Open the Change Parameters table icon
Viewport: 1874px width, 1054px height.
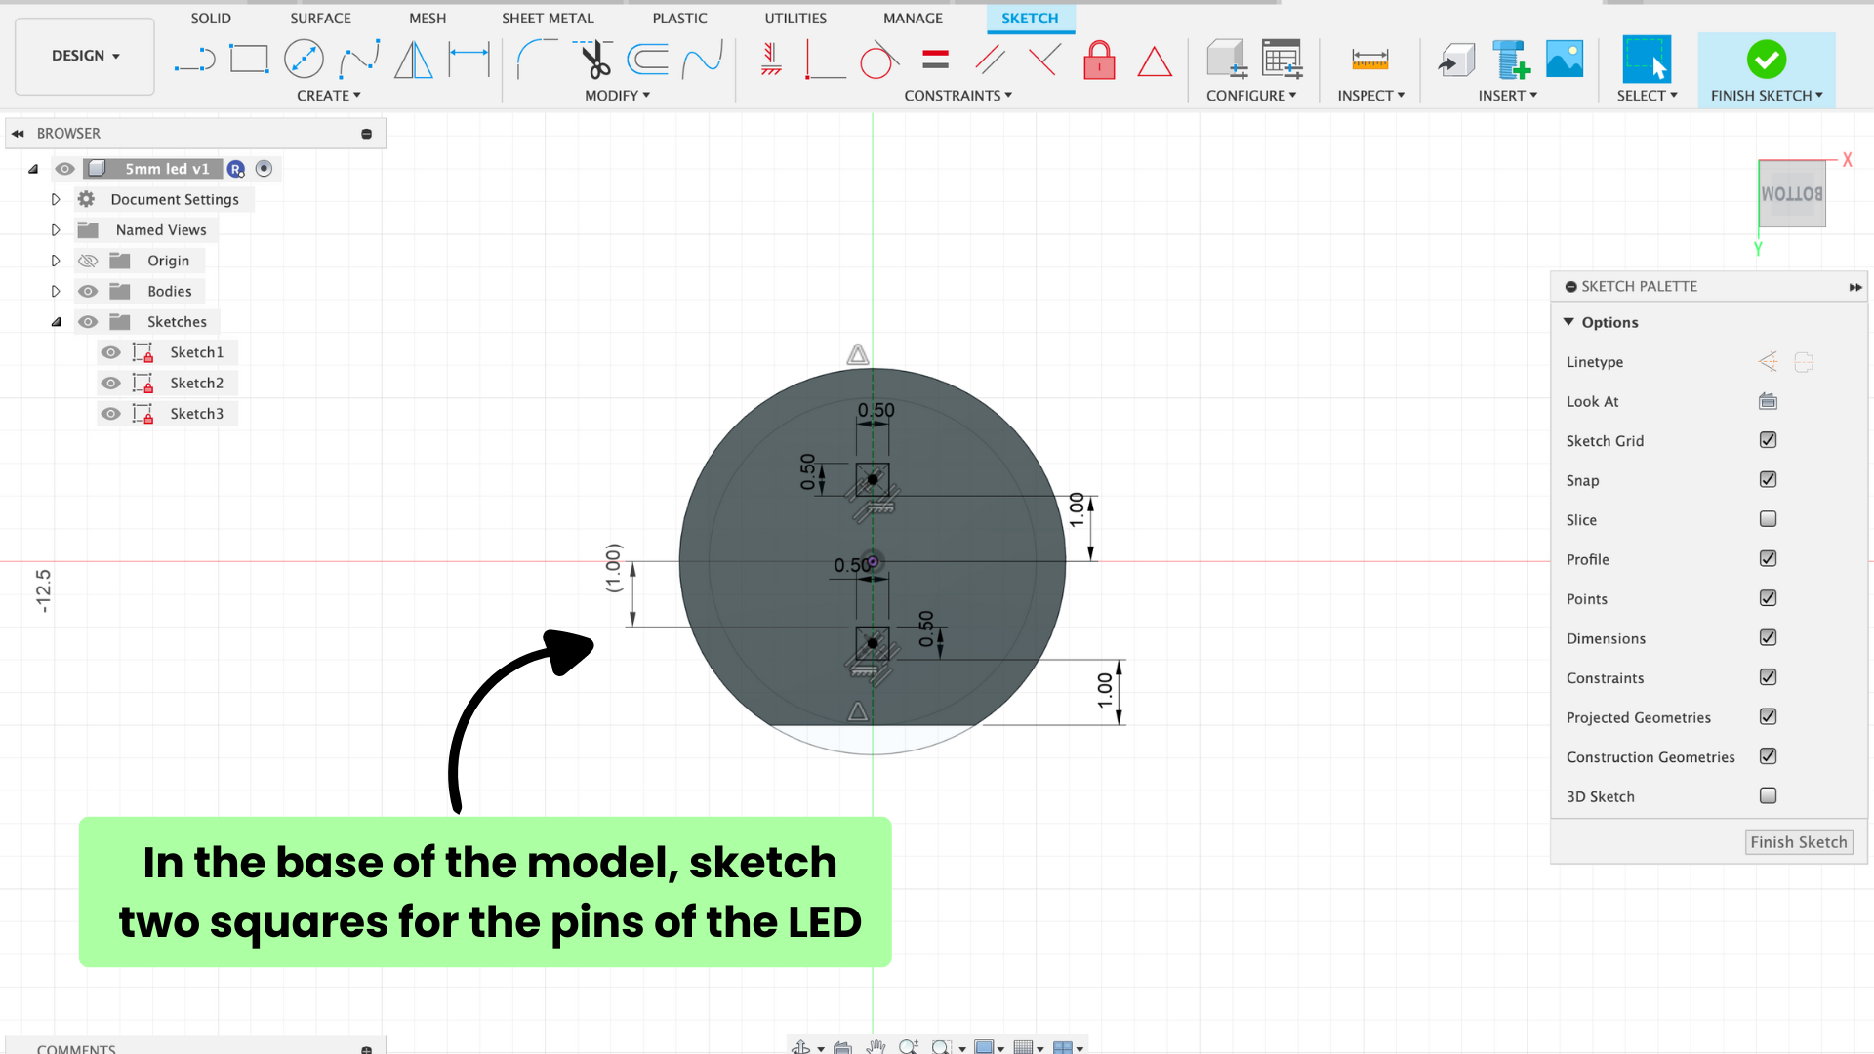[x=1282, y=60]
